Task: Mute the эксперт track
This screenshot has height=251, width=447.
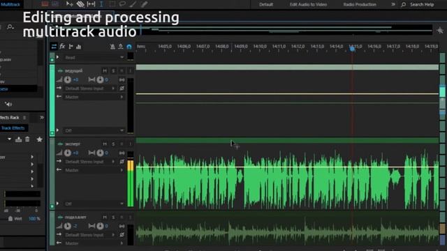Action: tap(105, 144)
